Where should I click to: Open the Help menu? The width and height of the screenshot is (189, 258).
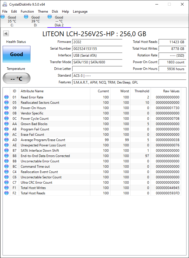point(65,11)
